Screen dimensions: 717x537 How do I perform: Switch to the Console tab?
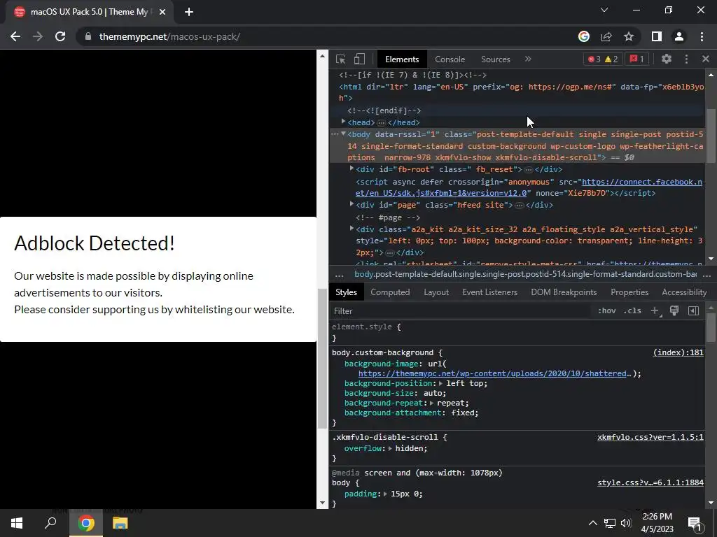[x=450, y=59]
